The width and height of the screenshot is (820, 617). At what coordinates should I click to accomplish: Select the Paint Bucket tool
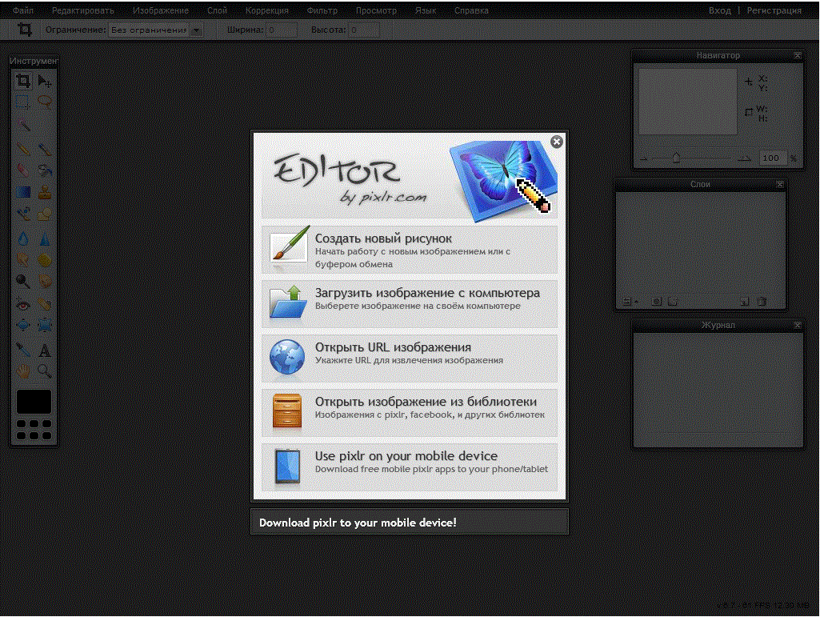(x=45, y=170)
